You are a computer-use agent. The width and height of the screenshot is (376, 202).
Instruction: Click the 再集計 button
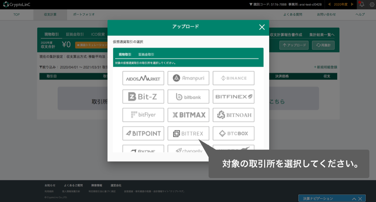tap(323, 45)
